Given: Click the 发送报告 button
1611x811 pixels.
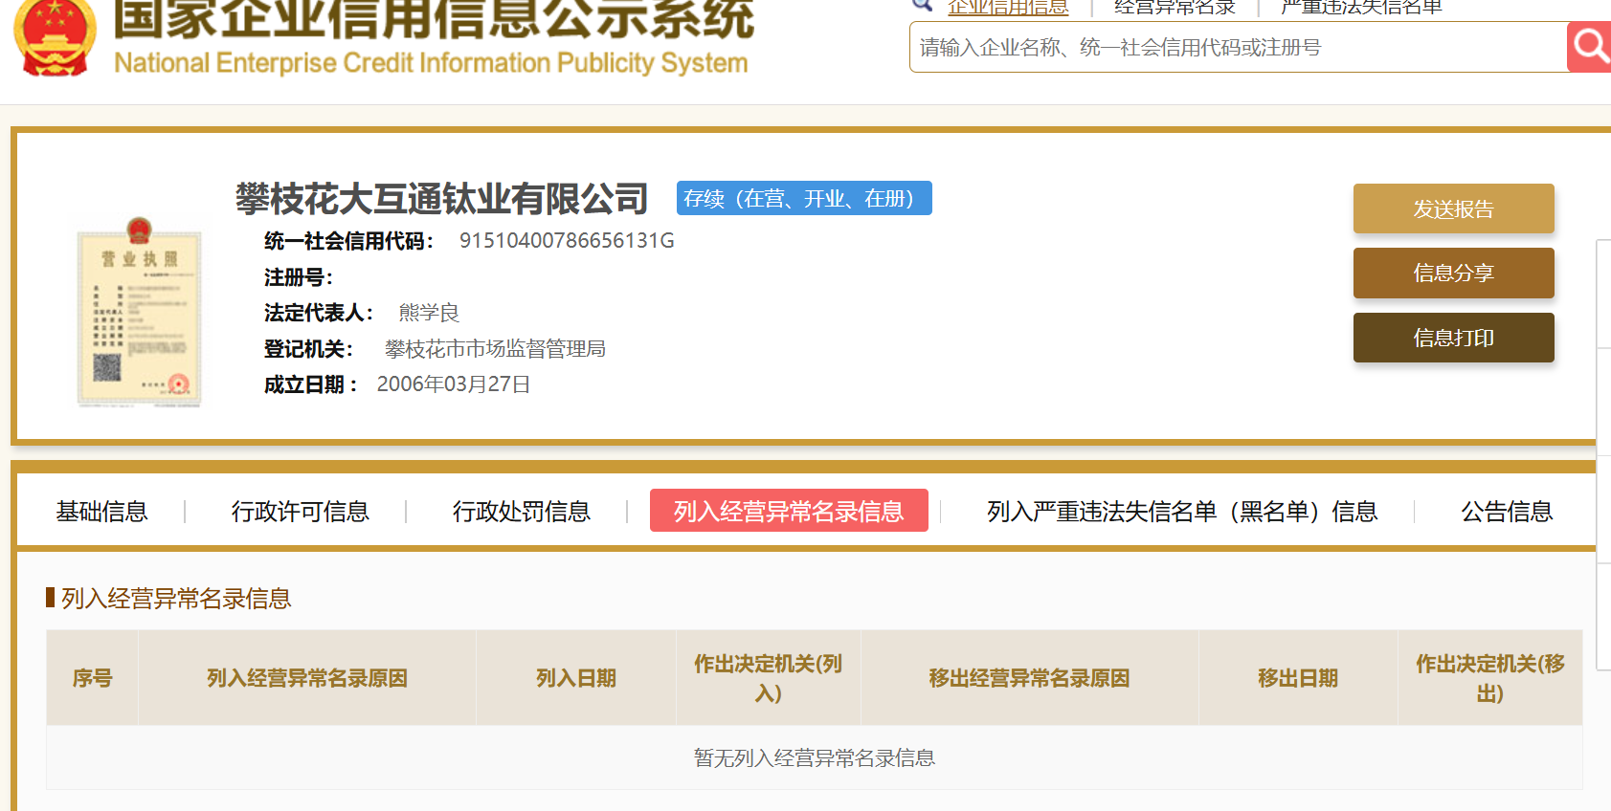Looking at the screenshot, I should click(x=1453, y=208).
